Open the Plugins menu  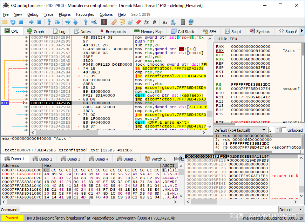[65, 14]
